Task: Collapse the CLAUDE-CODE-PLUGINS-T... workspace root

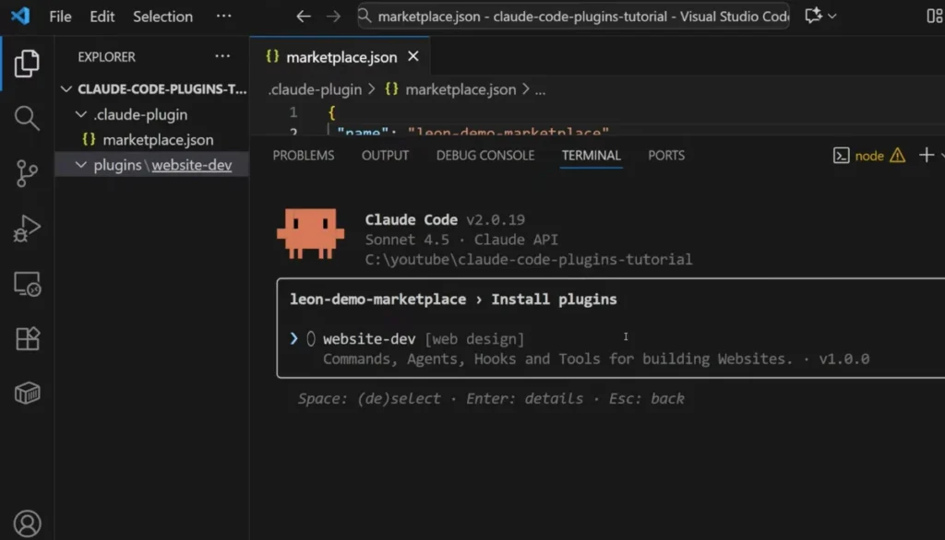Action: 66,89
